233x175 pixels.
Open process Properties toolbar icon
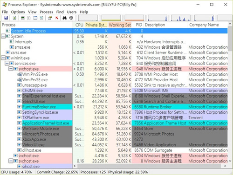[50, 18]
